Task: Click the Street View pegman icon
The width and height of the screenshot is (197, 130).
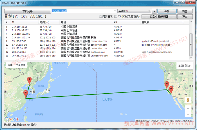Action: (188, 100)
